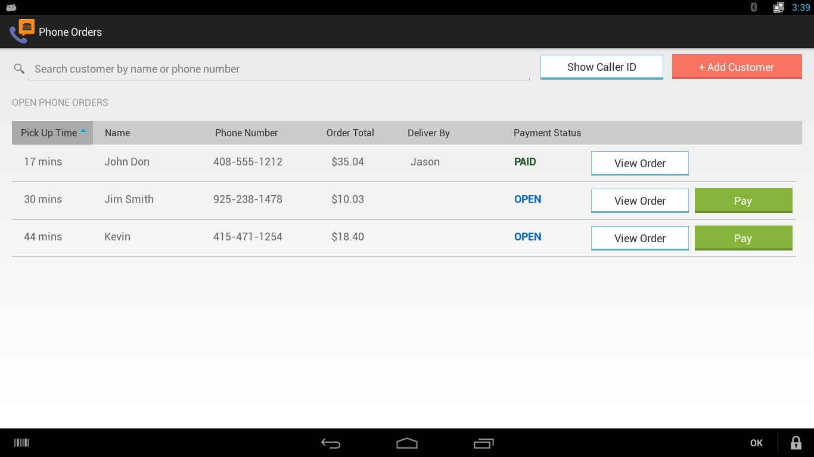Click the 30 mins pick up time
814x457 pixels.
coord(43,199)
